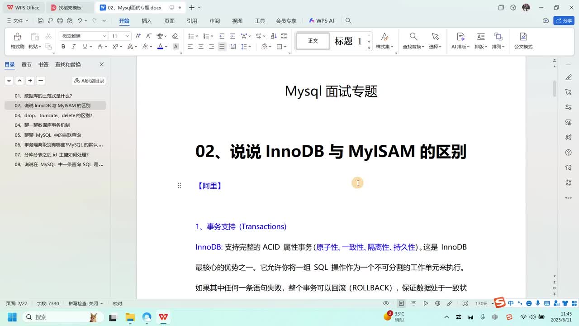This screenshot has width=579, height=326.
Task: Click the 分享 share button
Action: click(564, 21)
